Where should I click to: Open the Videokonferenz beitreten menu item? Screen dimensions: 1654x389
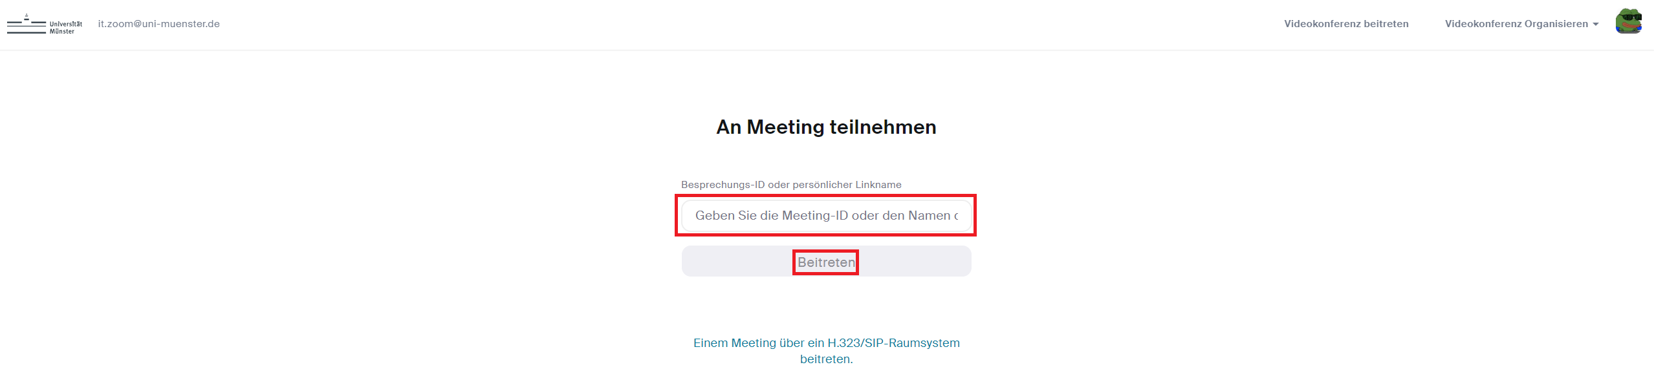(x=1345, y=24)
